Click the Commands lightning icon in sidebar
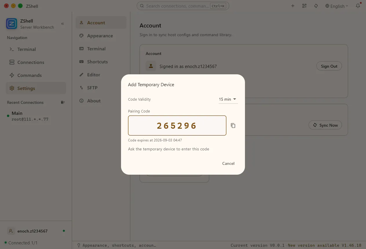 tap(12, 75)
